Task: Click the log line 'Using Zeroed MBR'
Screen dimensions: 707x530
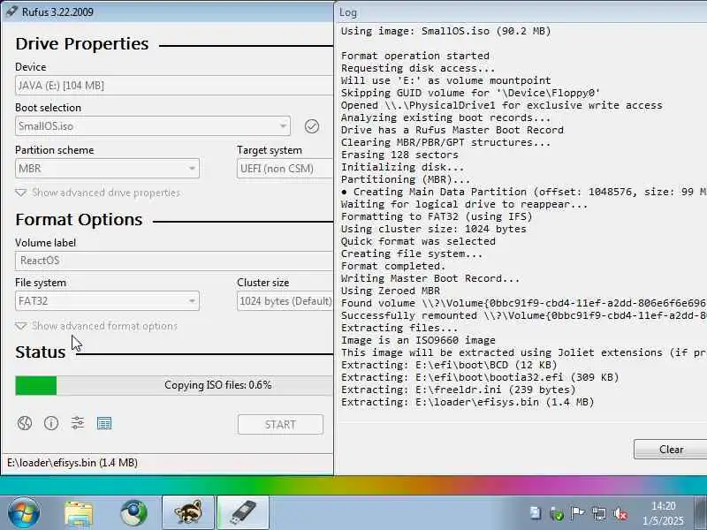Action: (390, 291)
